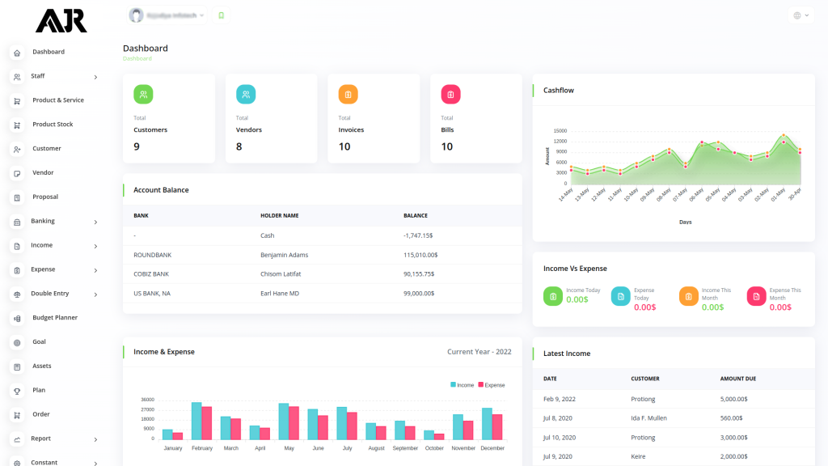Click the orange Total Invoices icon
Screen dimensions: 828x466
(x=348, y=95)
